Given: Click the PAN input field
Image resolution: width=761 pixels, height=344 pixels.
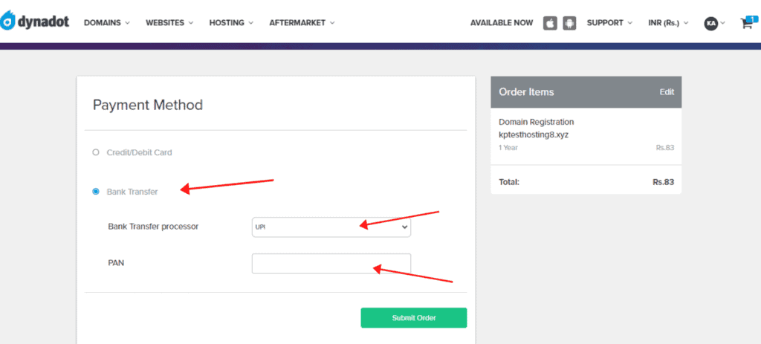Looking at the screenshot, I should click(x=331, y=264).
